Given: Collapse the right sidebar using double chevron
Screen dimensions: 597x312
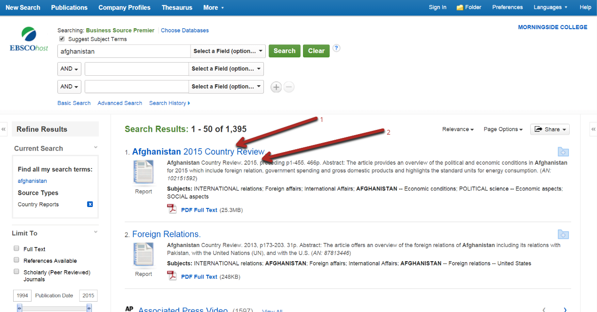Looking at the screenshot, I should [593, 129].
